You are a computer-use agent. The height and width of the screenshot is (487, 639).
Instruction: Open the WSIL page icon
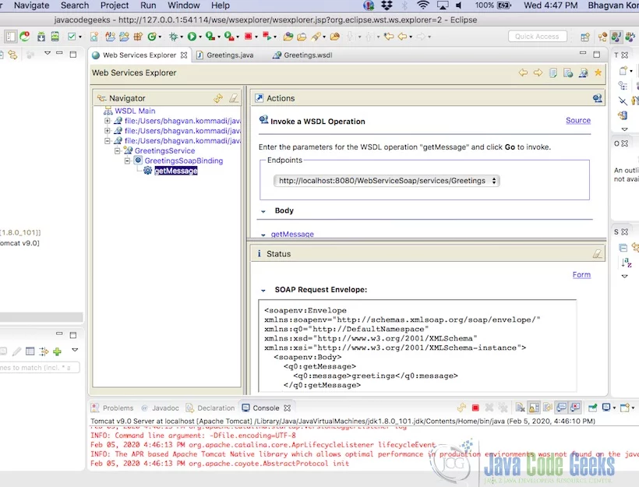click(x=568, y=72)
